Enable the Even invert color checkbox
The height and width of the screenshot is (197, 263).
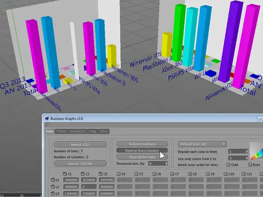250,165
